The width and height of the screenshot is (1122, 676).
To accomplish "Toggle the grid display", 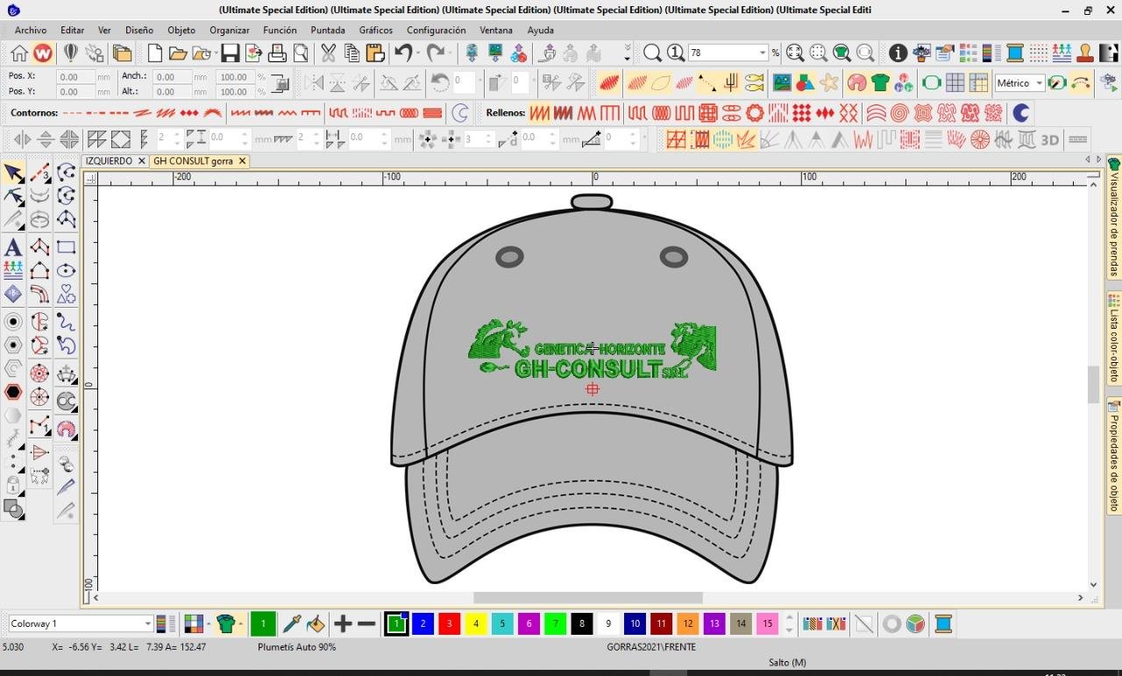I will coord(955,83).
